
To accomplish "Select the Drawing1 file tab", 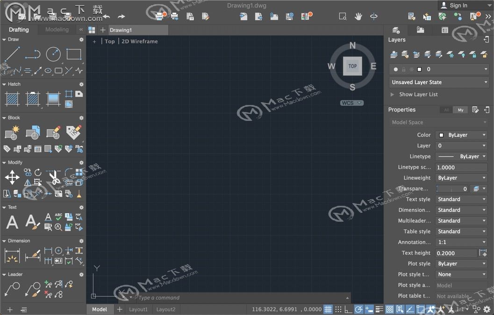I will coord(138,30).
